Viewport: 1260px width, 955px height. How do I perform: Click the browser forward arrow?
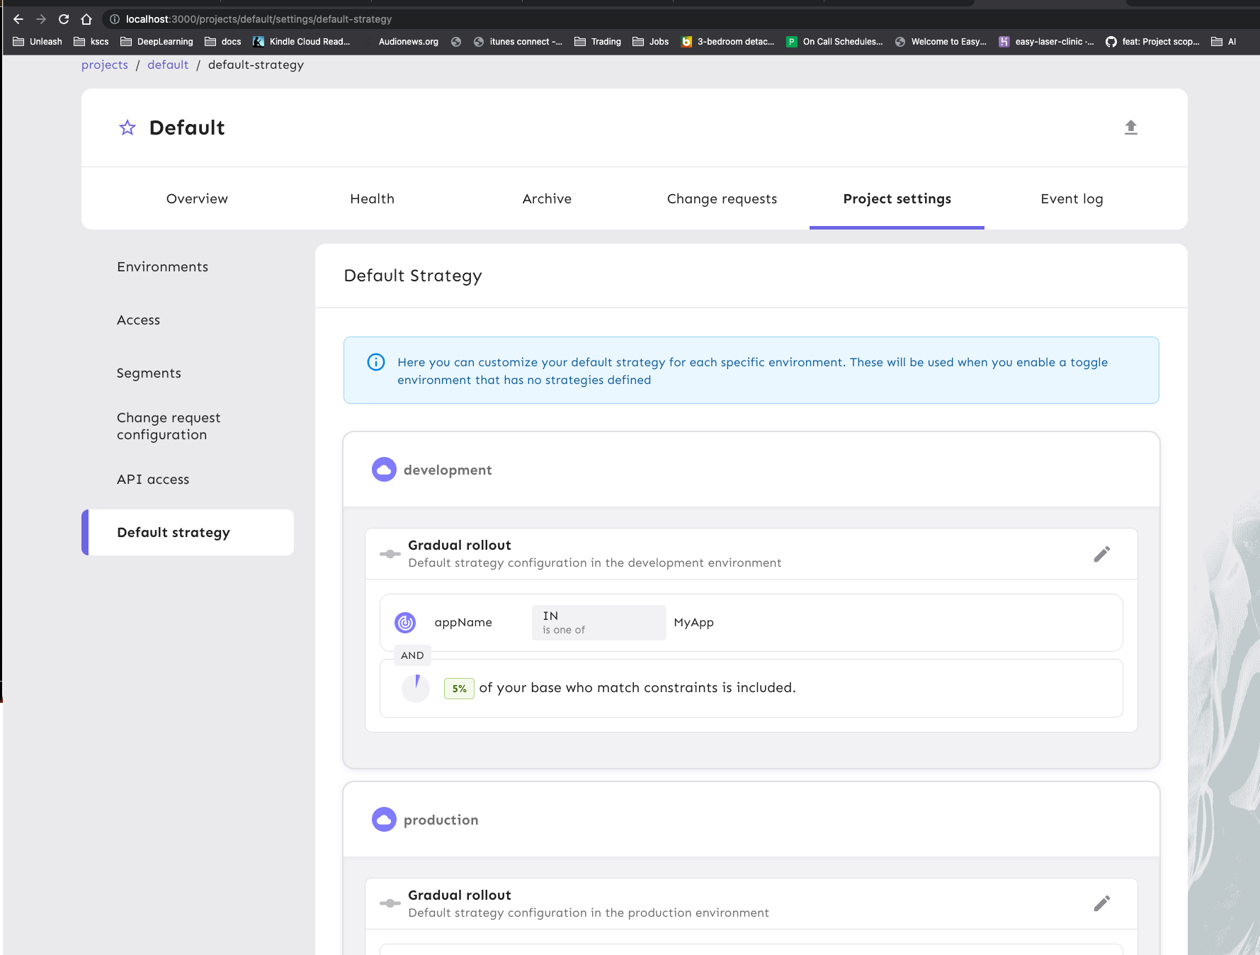(41, 19)
